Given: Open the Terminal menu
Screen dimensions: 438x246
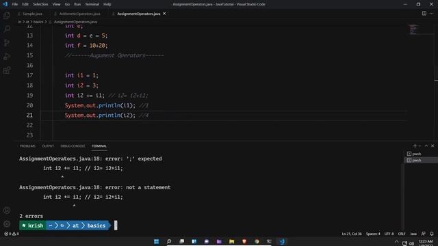Looking at the screenshot, I should [92, 4].
